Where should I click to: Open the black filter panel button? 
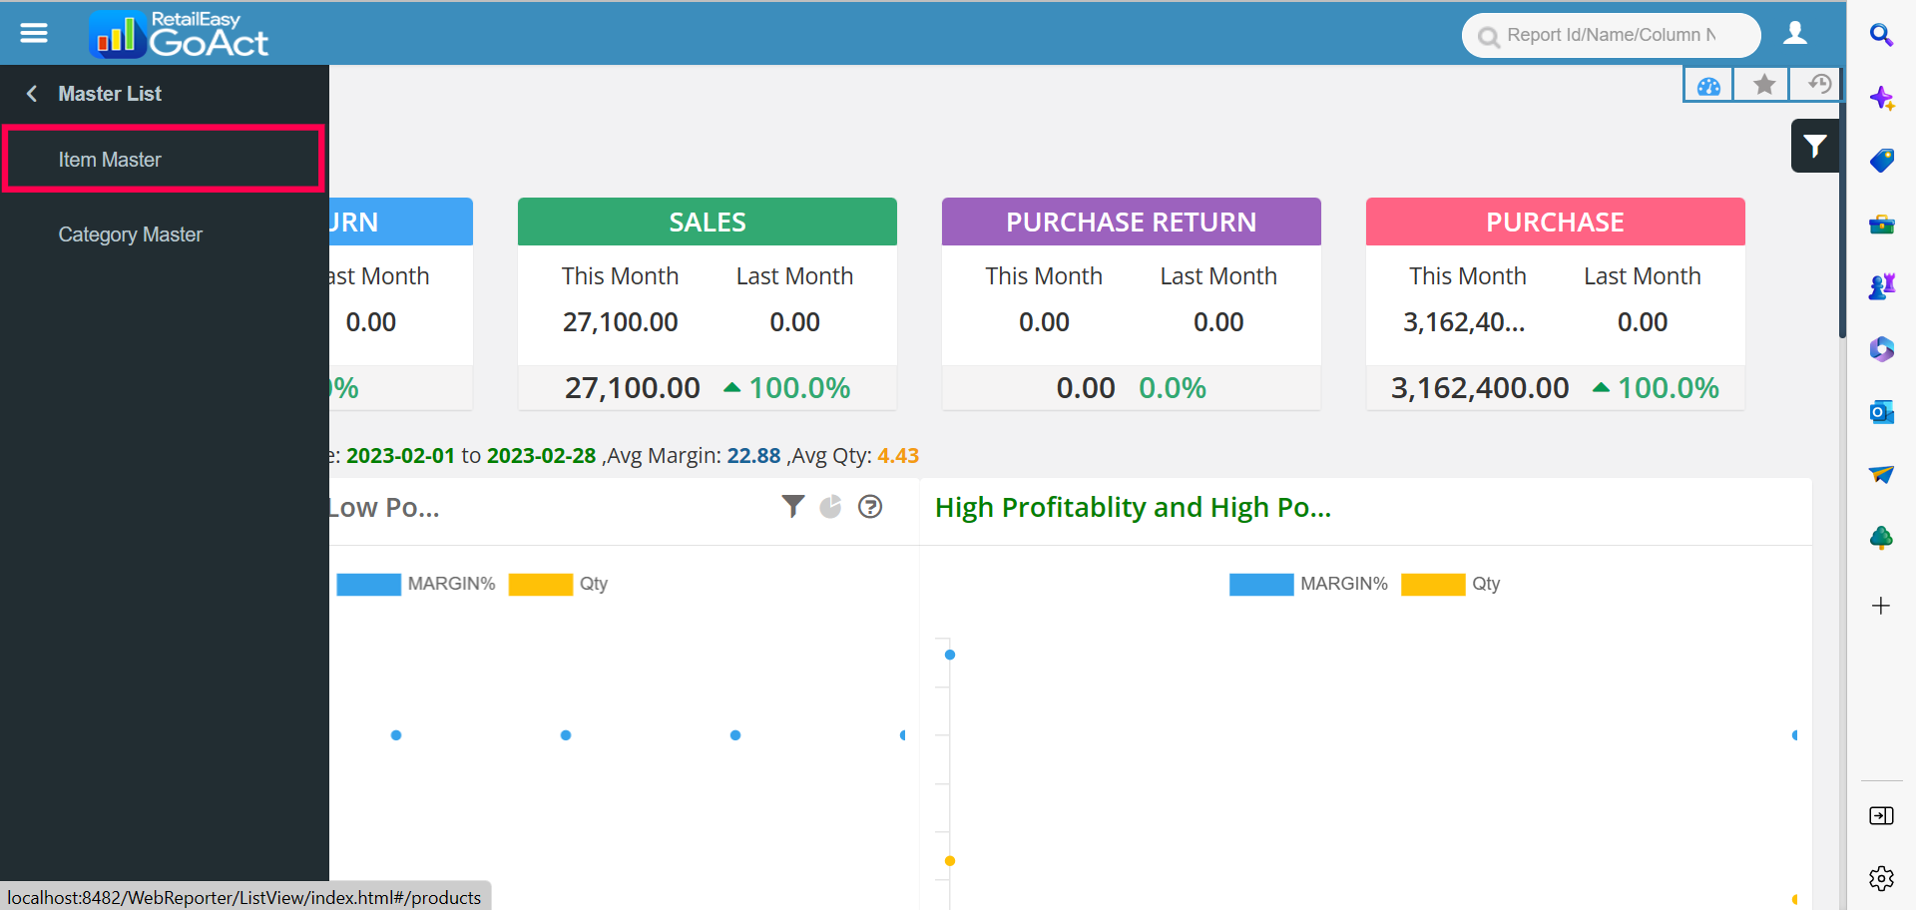click(1814, 146)
